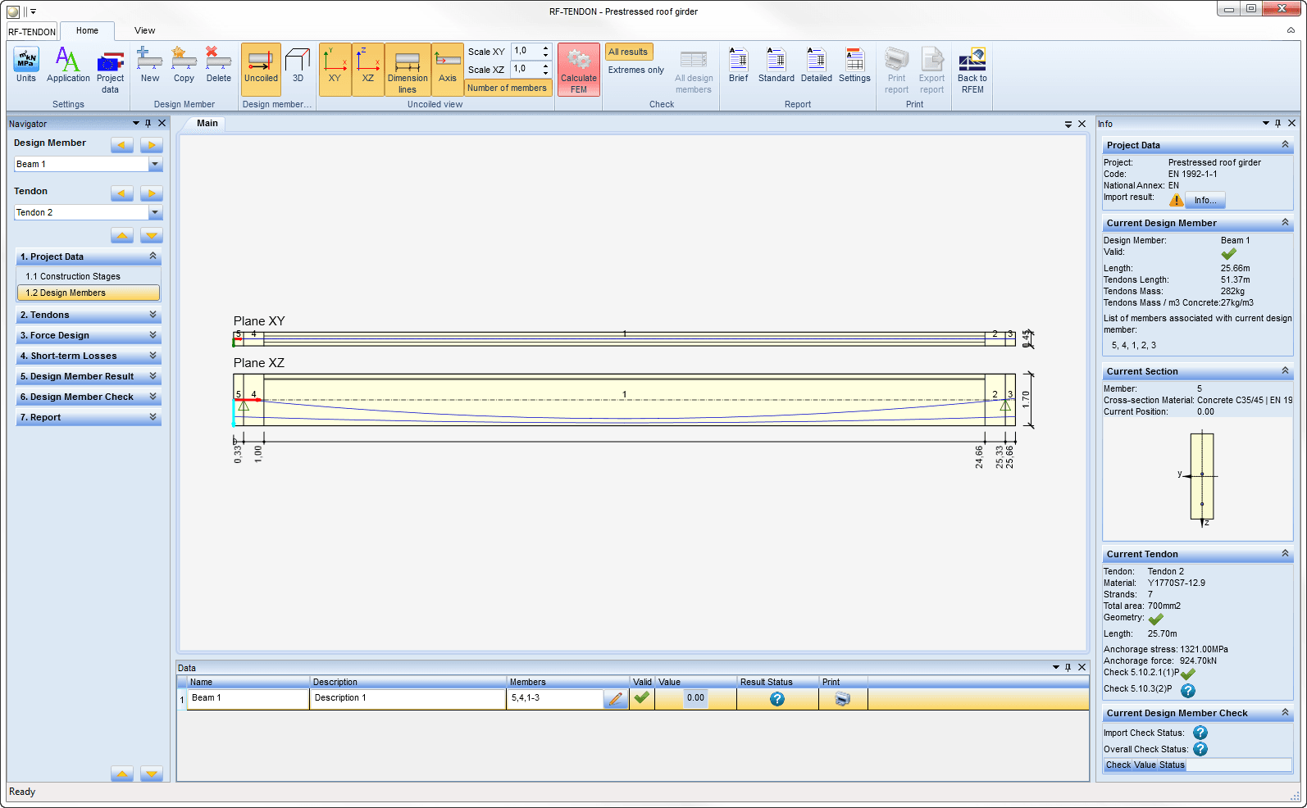1307x808 pixels.
Task: Click the Scale XY input field
Action: click(526, 51)
